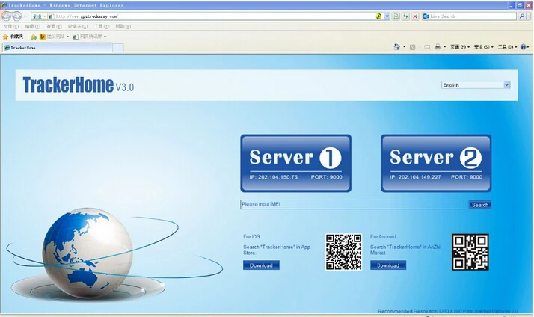Screen dimensions: 534x317
Task: Click the iOS app QR code
Action: 343,252
